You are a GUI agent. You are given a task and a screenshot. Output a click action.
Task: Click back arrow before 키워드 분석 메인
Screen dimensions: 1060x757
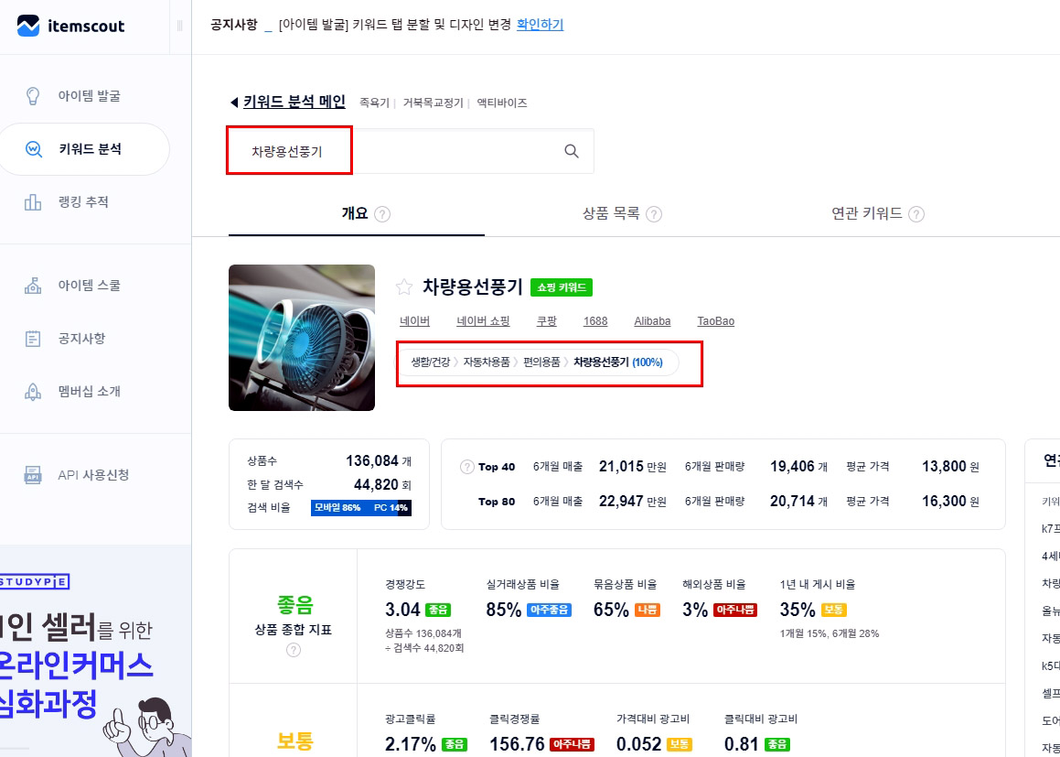pyautogui.click(x=234, y=103)
